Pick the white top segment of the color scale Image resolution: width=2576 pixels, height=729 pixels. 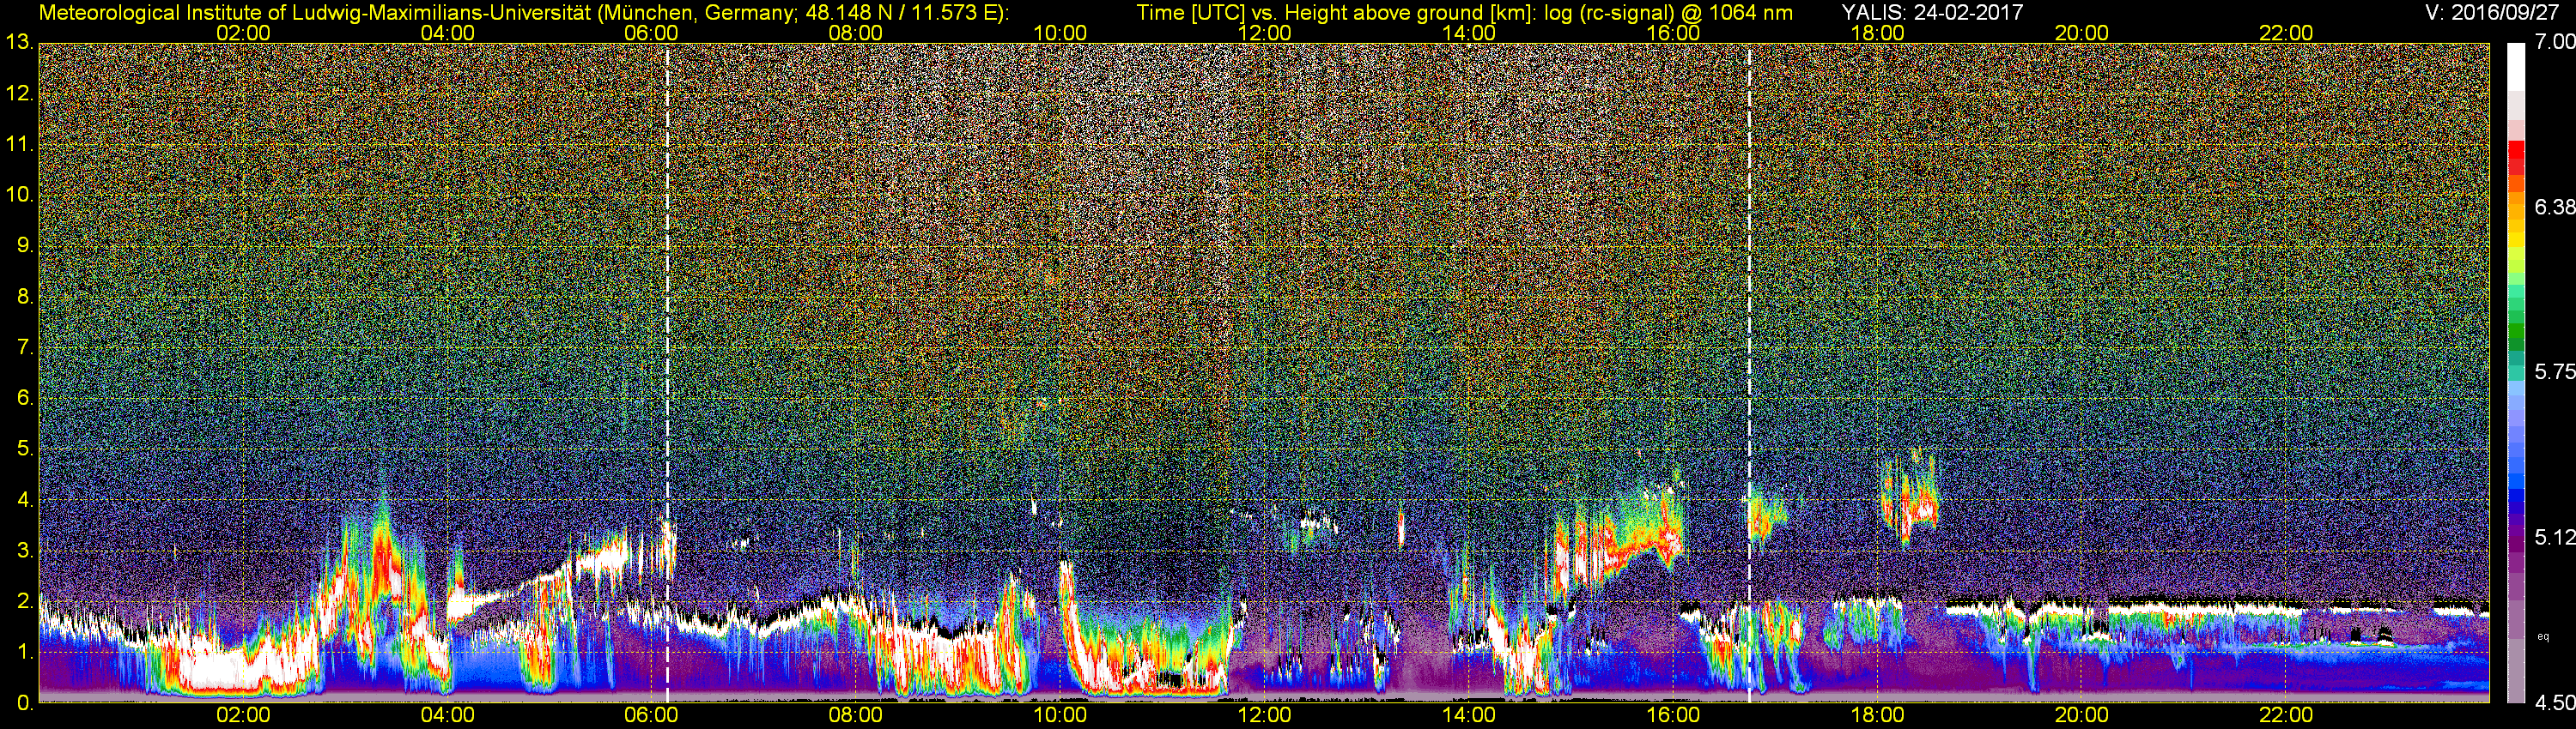click(2516, 68)
